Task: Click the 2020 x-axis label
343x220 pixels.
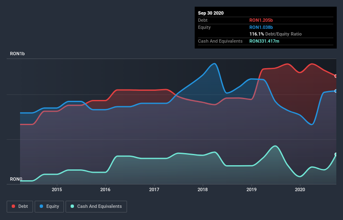Action: coord(300,189)
